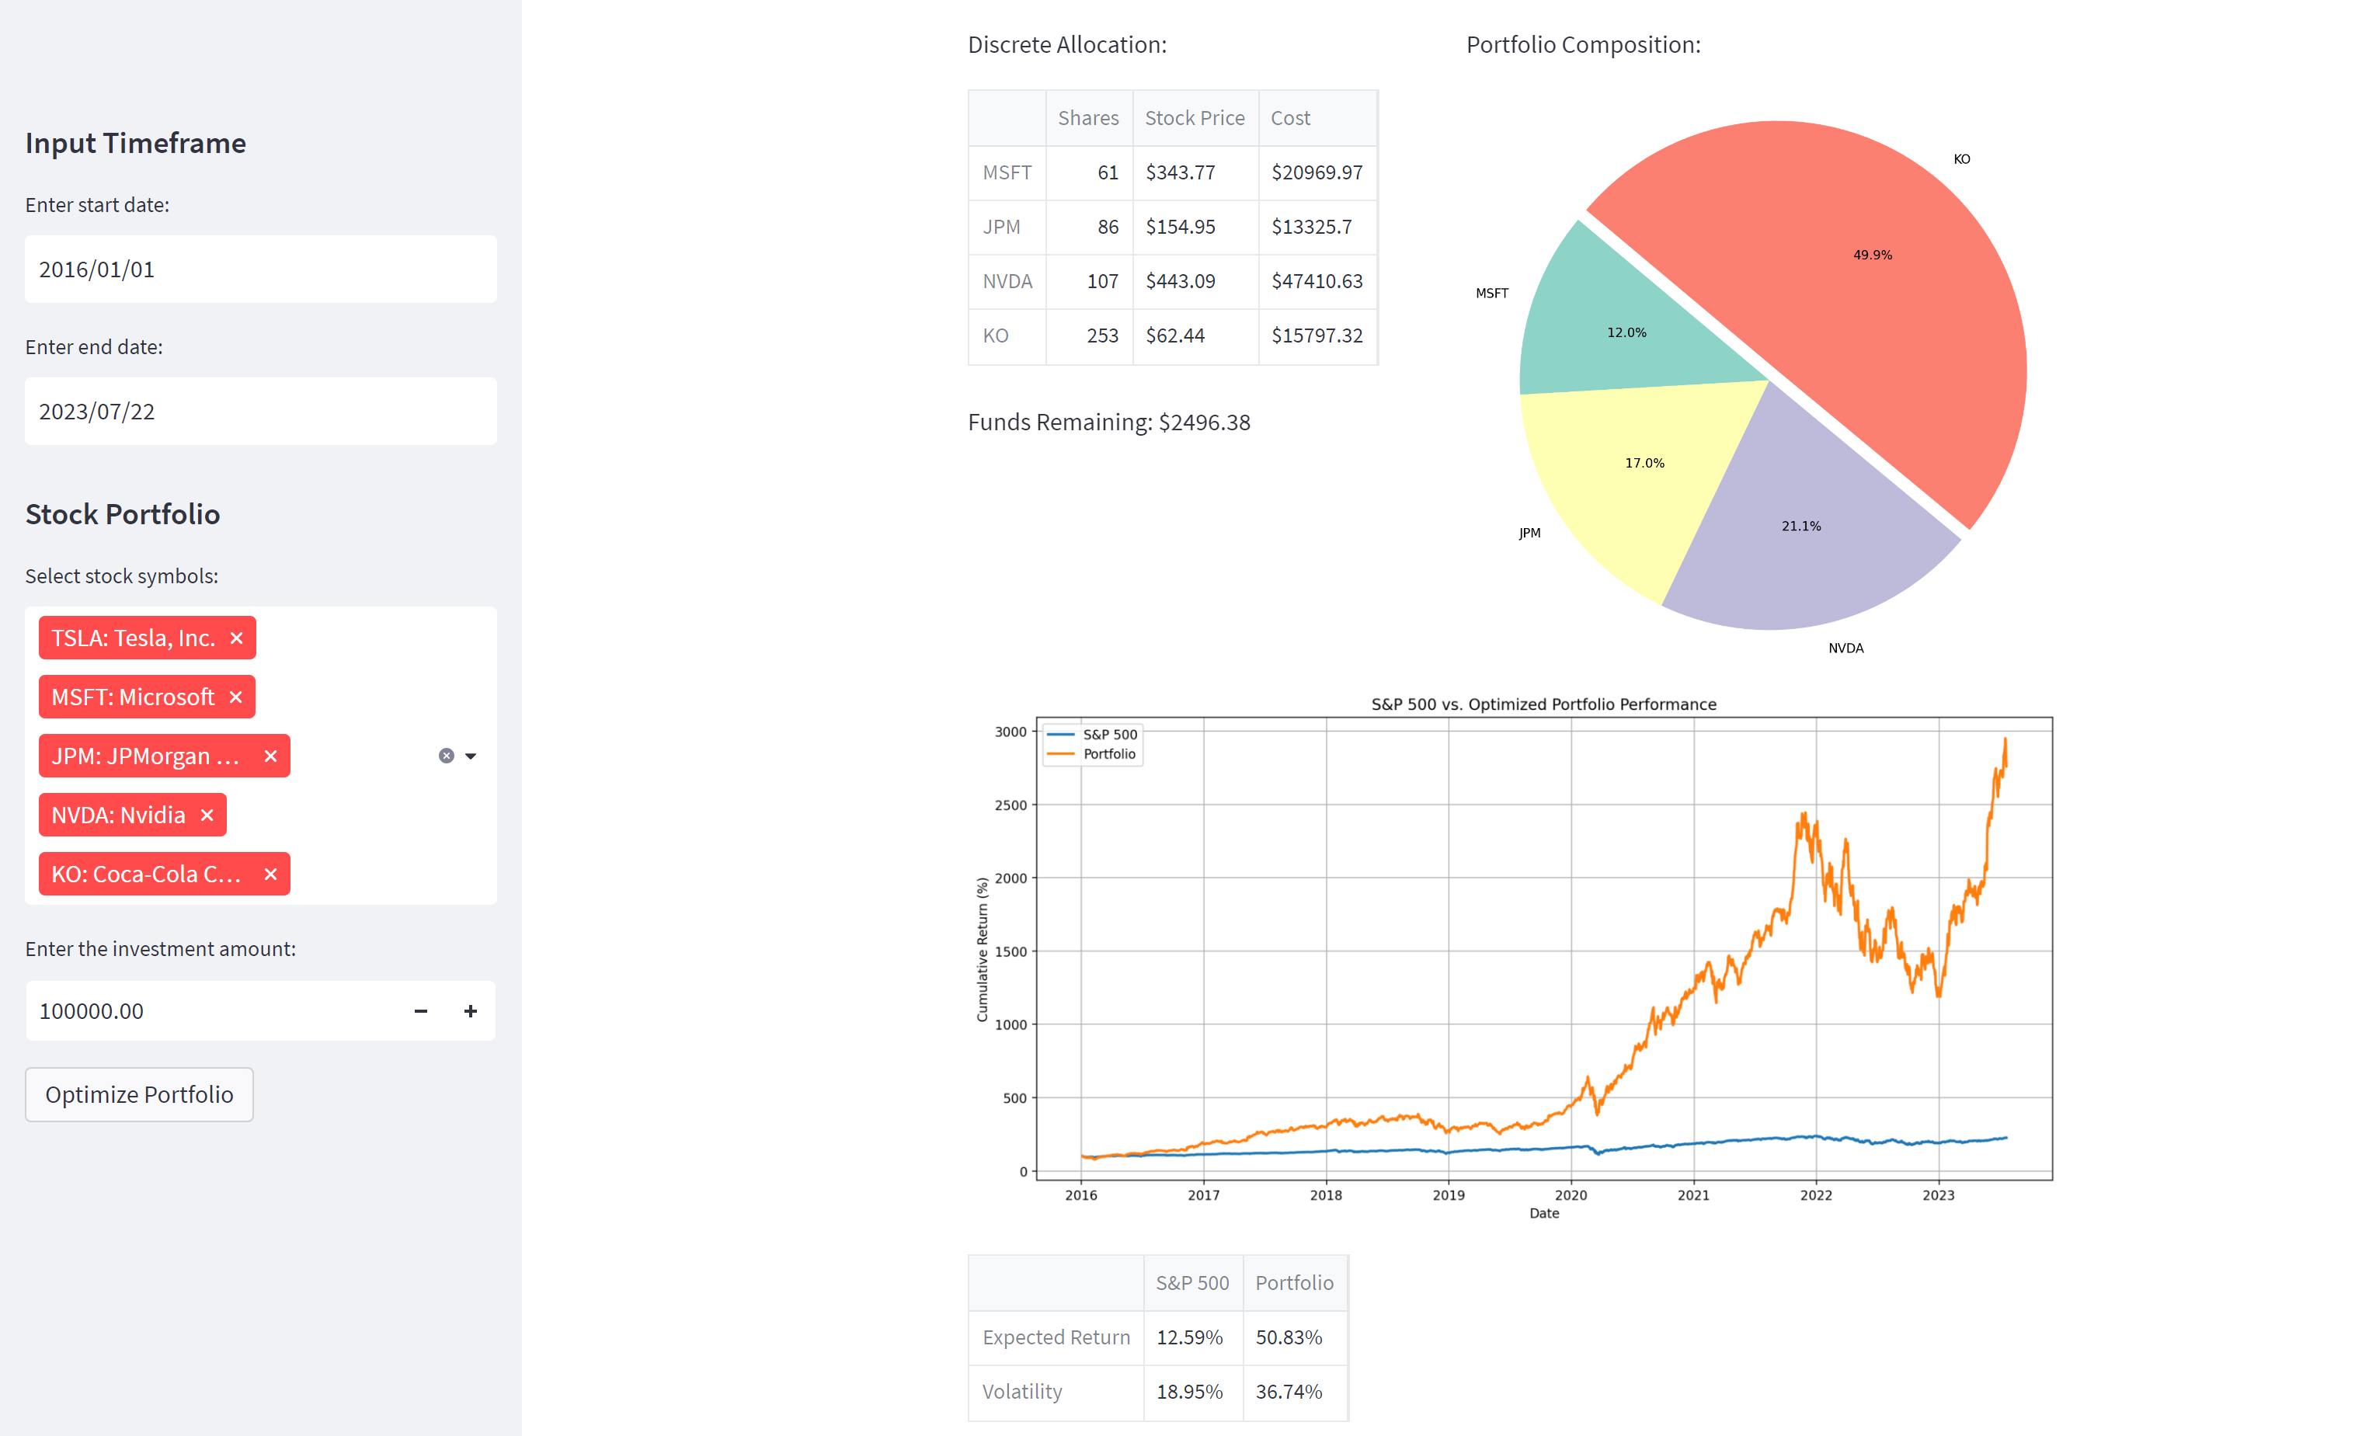Screen dimensions: 2355x1436
Task: Click the Optimize Portfolio button
Action: (x=140, y=1094)
